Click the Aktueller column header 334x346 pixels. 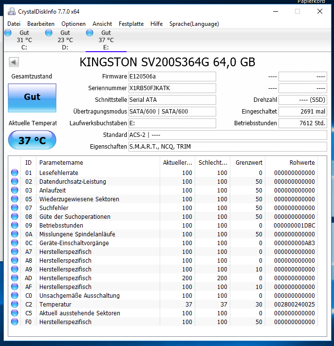tap(178, 163)
